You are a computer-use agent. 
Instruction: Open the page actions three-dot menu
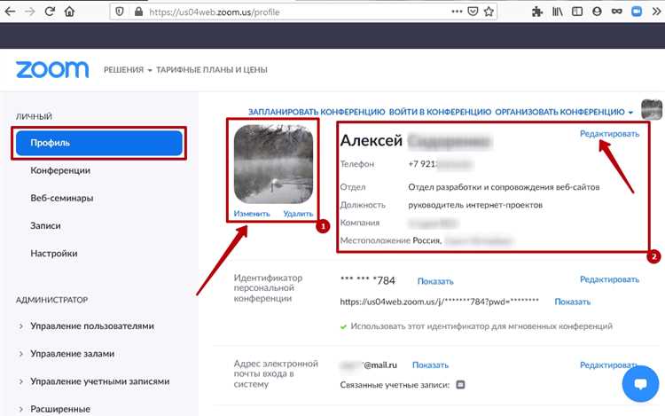coord(457,12)
